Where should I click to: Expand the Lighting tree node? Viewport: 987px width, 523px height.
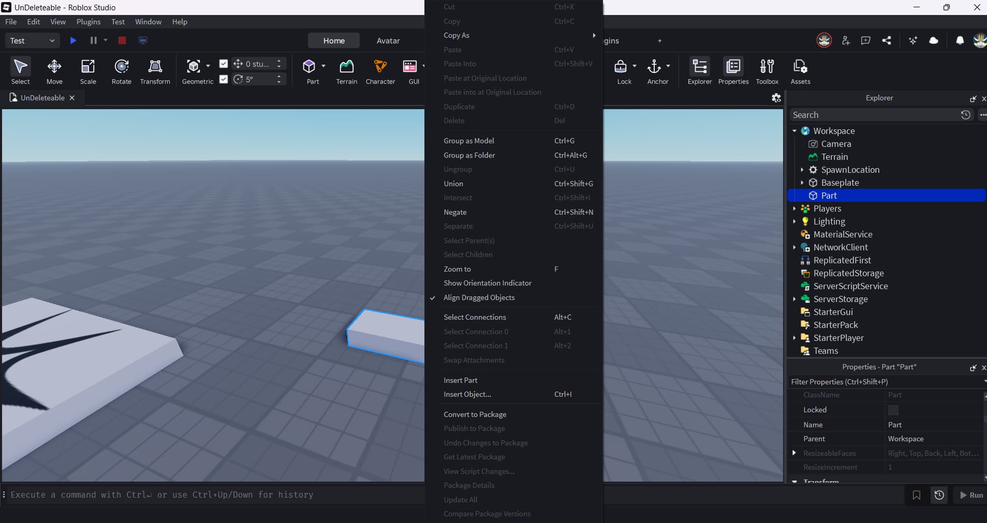[794, 221]
